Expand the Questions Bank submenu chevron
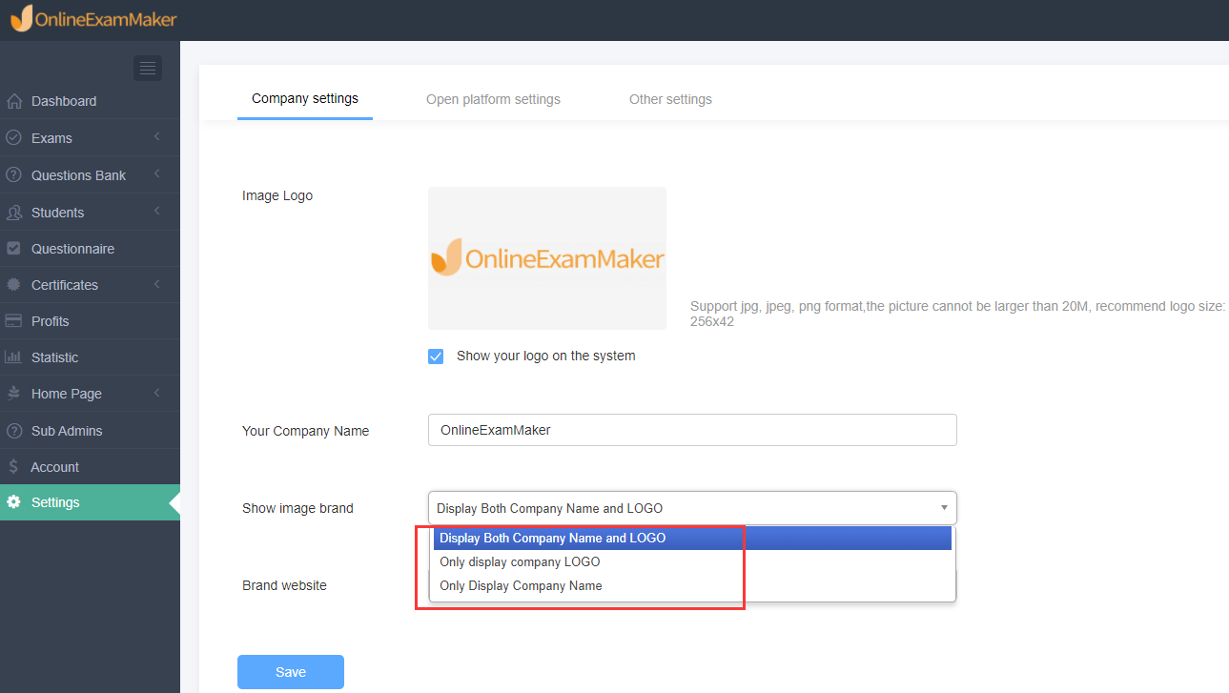 156,175
